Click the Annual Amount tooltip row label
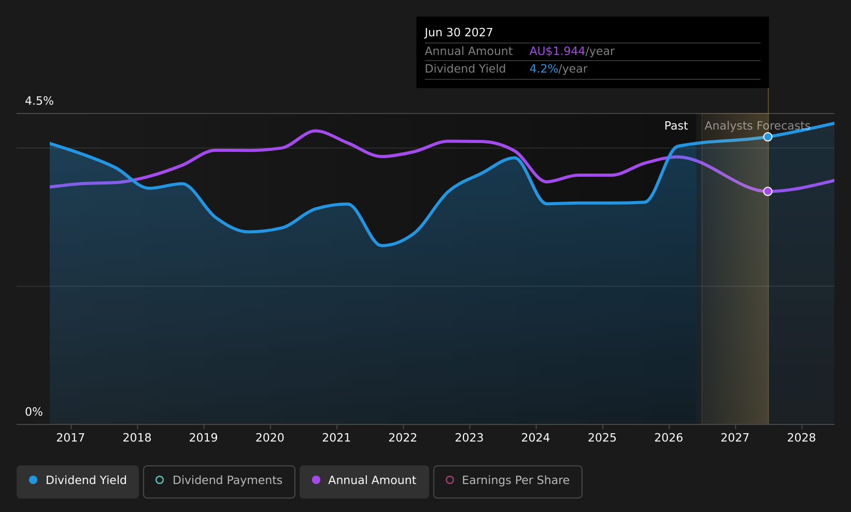Screen dimensions: 851x512 (x=469, y=51)
